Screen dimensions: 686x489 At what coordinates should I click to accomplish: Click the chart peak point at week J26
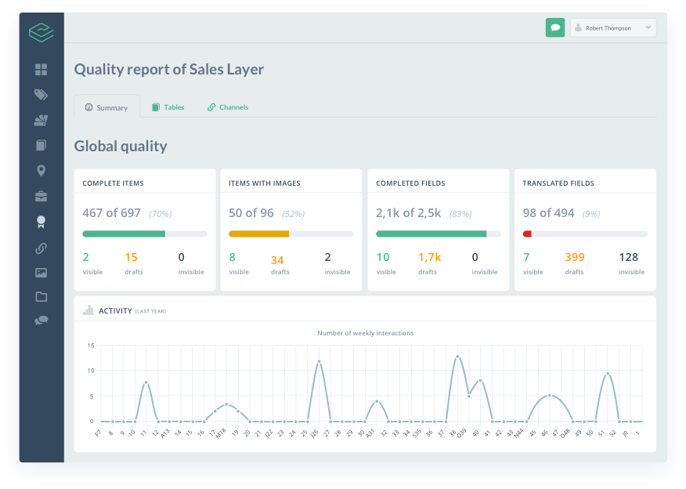pyautogui.click(x=319, y=361)
